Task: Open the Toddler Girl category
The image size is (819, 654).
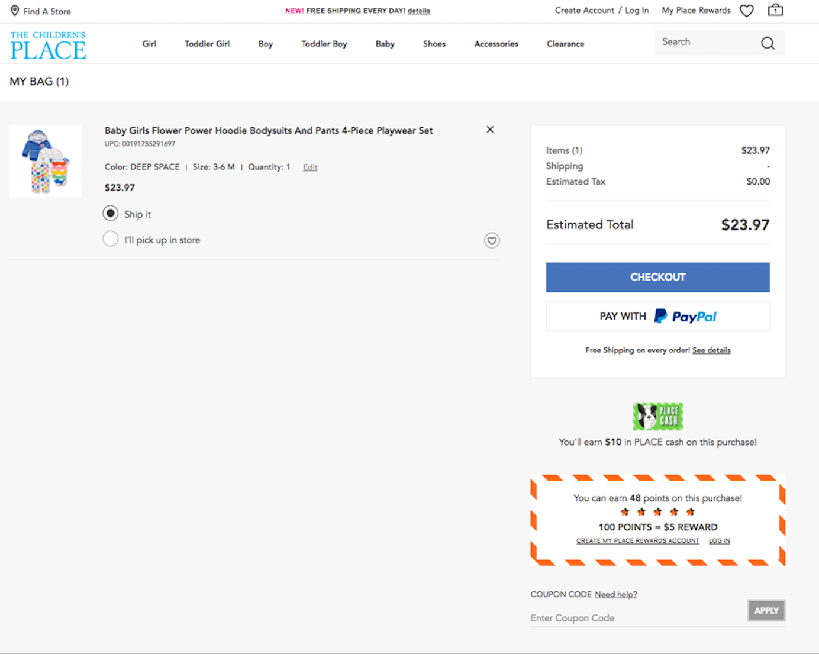Action: point(207,44)
